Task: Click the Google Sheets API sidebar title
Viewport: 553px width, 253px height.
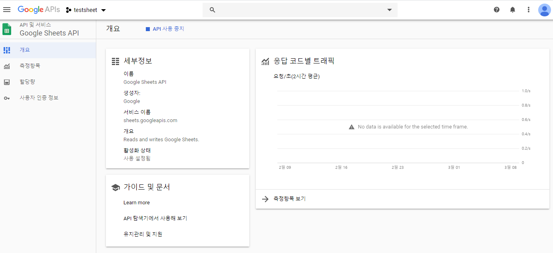Action: click(50, 33)
